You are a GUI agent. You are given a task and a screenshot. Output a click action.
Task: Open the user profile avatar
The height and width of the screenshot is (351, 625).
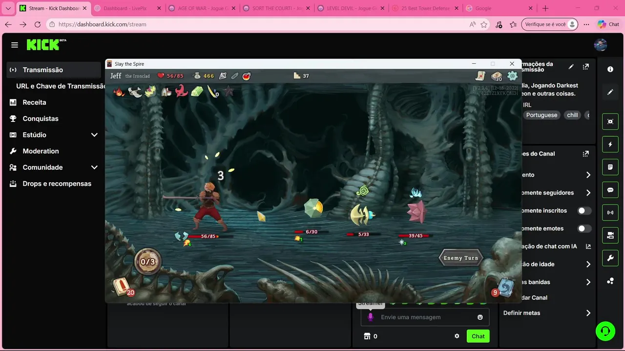600,45
